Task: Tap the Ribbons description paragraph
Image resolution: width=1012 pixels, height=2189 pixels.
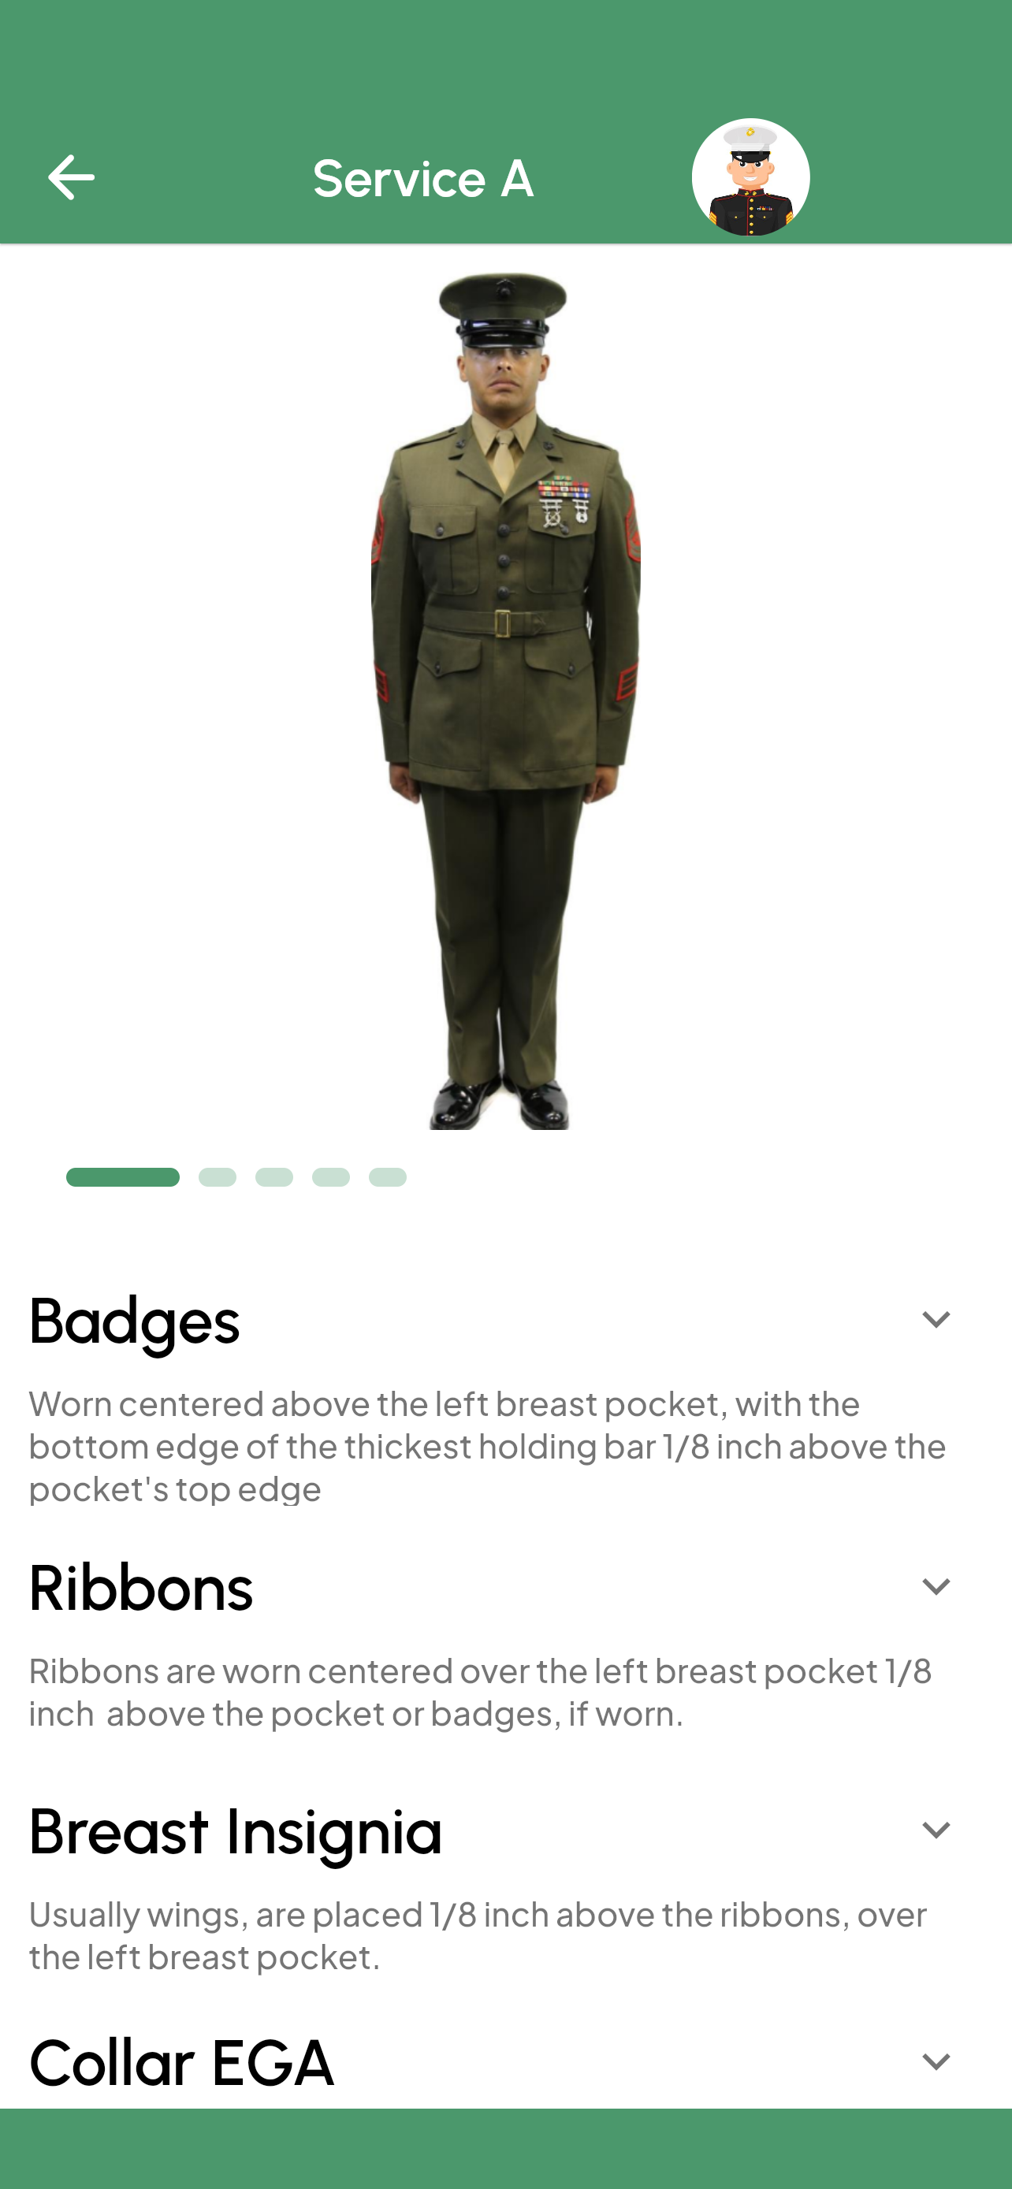Action: click(481, 1692)
